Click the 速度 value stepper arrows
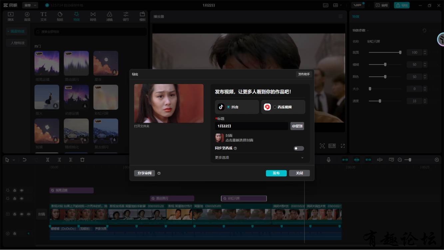The width and height of the screenshot is (444, 250). pos(425,101)
